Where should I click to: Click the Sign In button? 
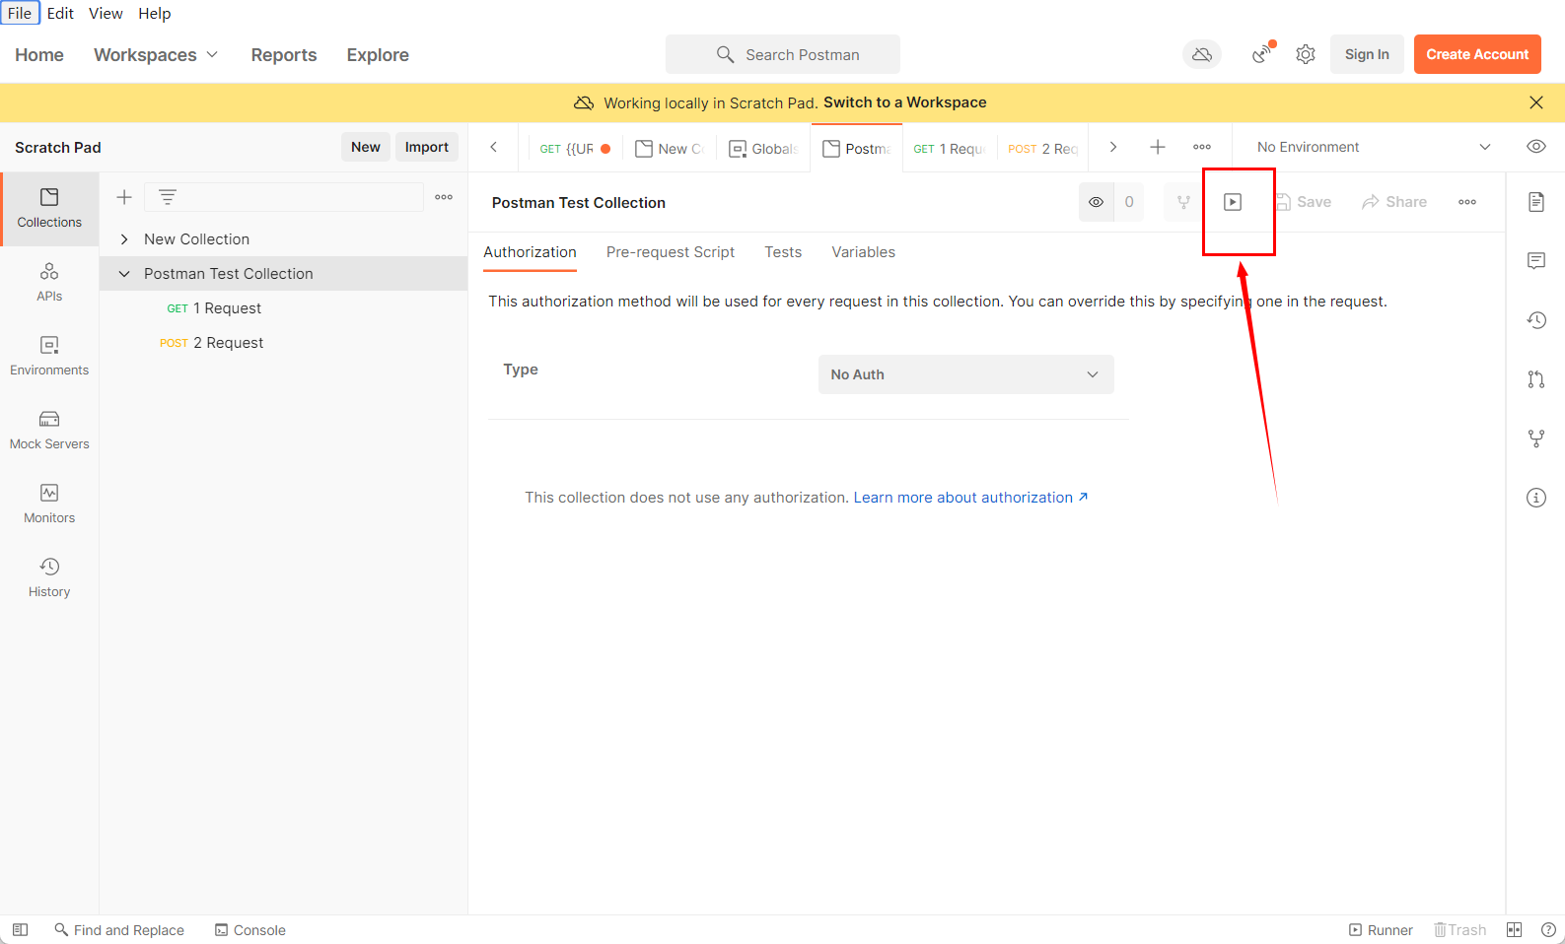click(1367, 54)
